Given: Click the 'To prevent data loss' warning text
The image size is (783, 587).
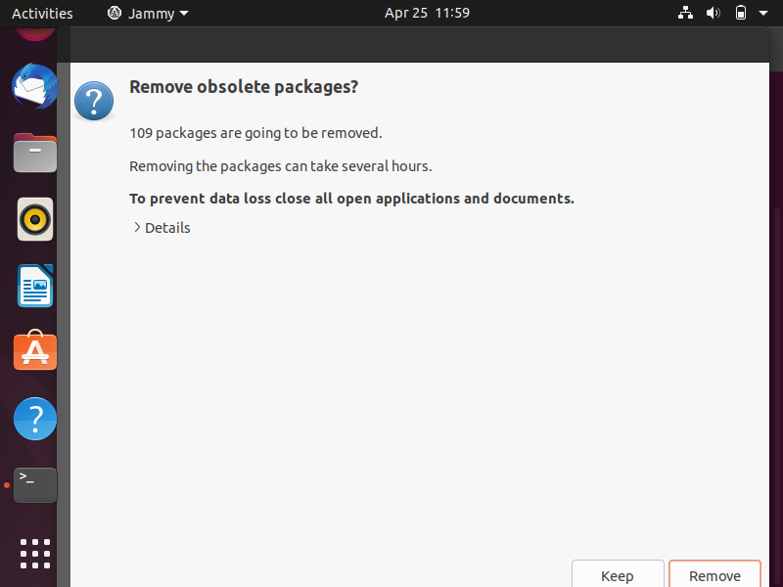Looking at the screenshot, I should coord(351,199).
